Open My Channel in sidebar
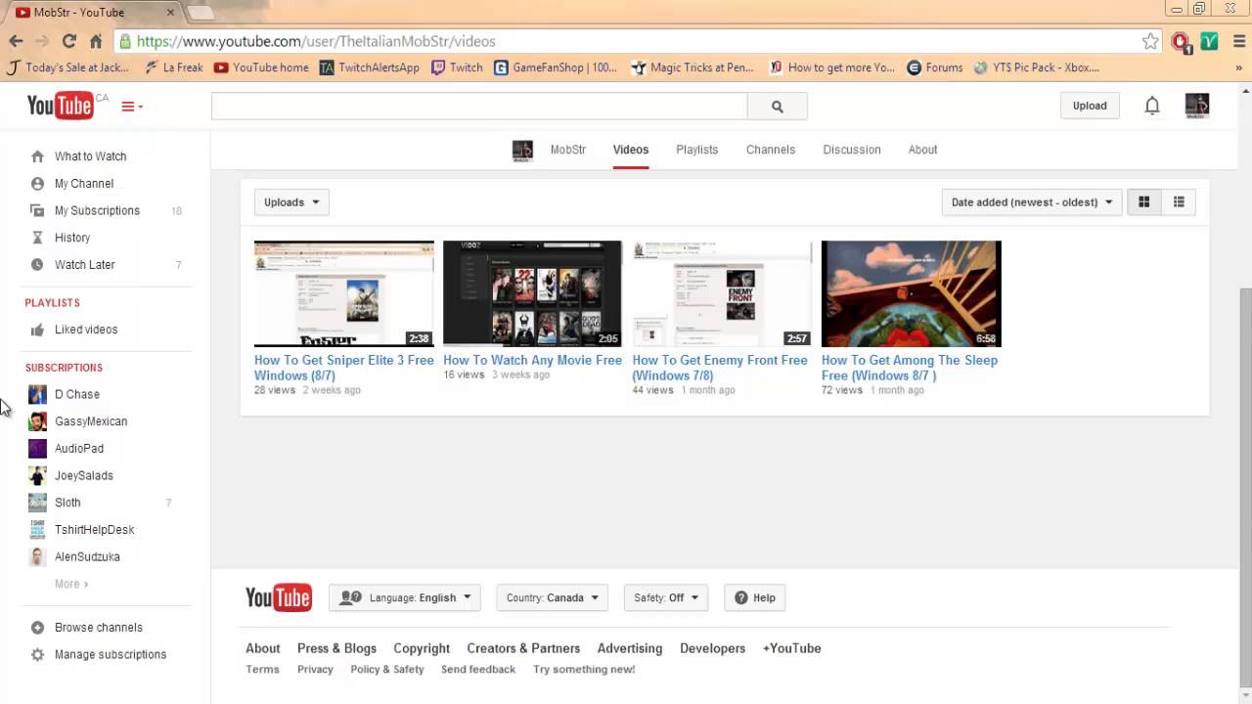The height and width of the screenshot is (704, 1252). click(84, 184)
